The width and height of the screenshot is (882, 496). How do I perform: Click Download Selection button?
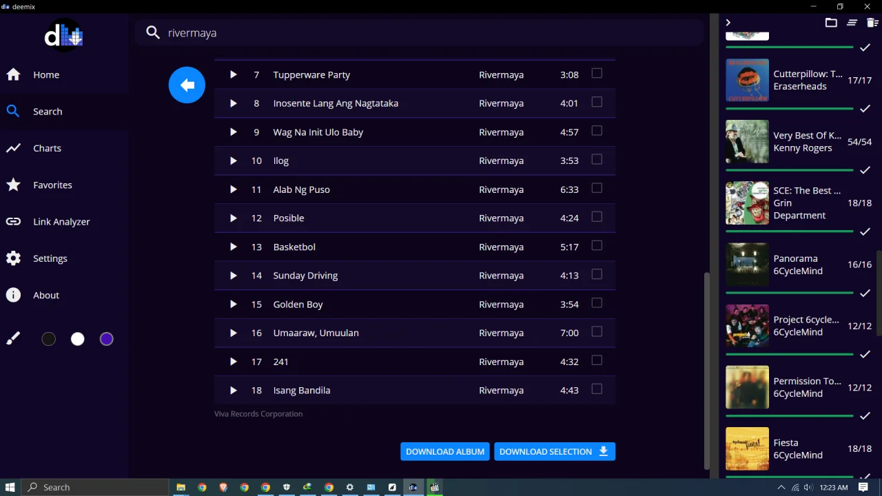tap(555, 451)
